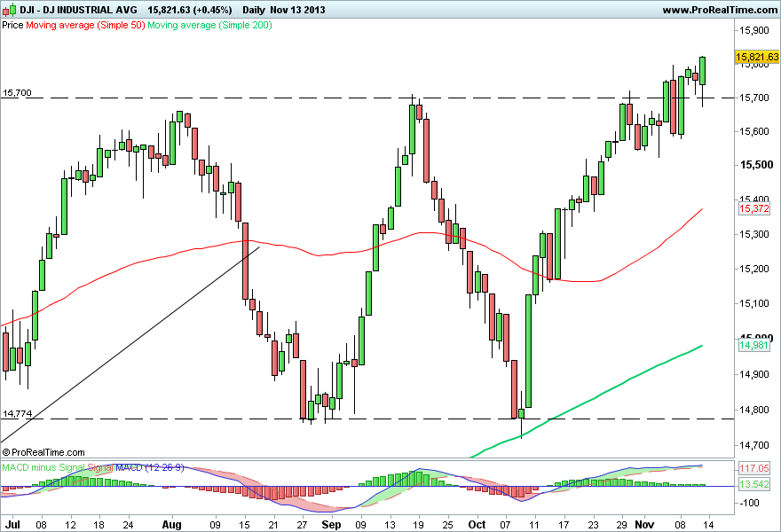Screen dimensions: 781x532
Task: Click the Sep month label on time axis
Action: click(331, 525)
